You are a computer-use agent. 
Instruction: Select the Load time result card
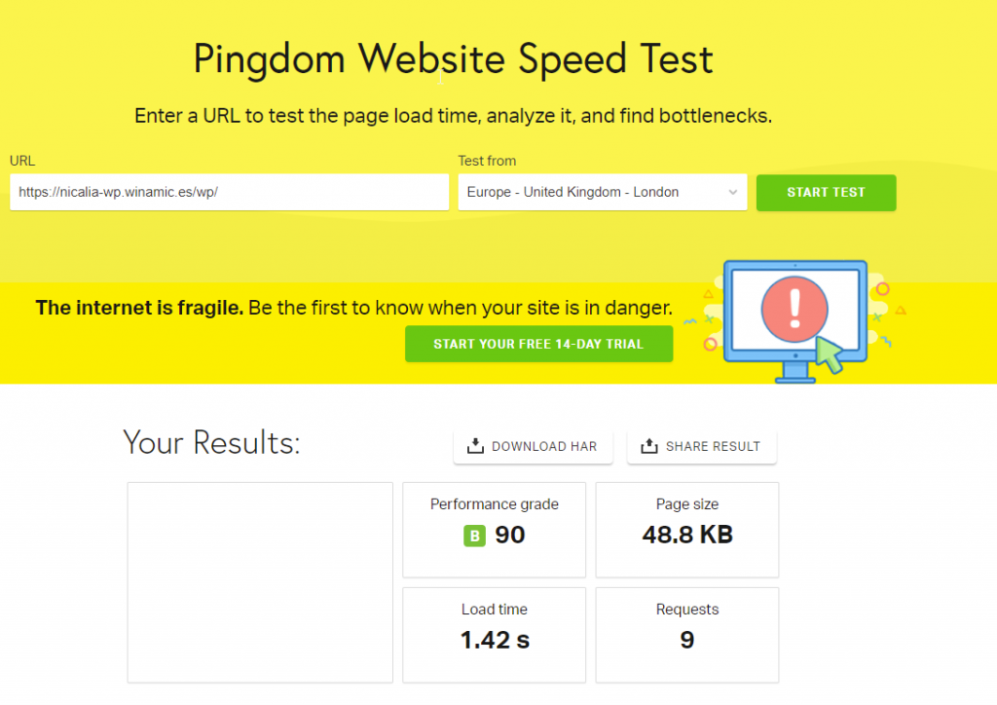(x=494, y=634)
